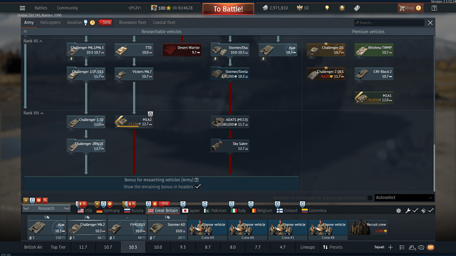The image size is (456, 256).
Task: Open the main hamburger menu
Action: [22, 8]
